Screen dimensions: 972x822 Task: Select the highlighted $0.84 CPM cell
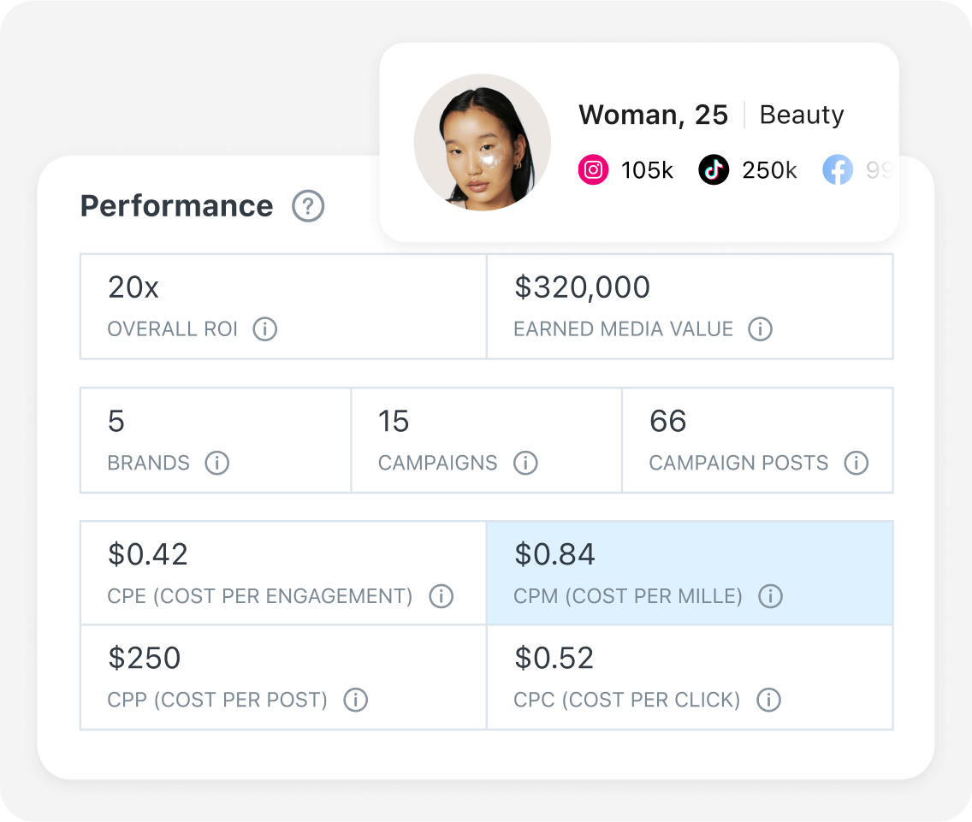[689, 572]
